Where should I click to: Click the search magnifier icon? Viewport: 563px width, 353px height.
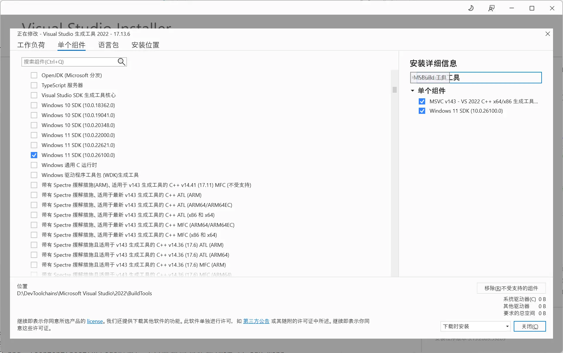pyautogui.click(x=121, y=62)
